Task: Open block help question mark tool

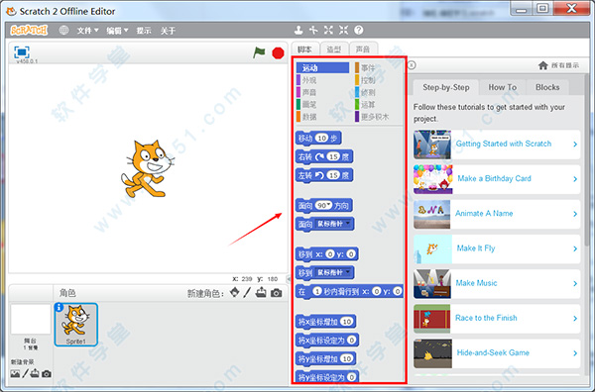Action: (x=359, y=30)
